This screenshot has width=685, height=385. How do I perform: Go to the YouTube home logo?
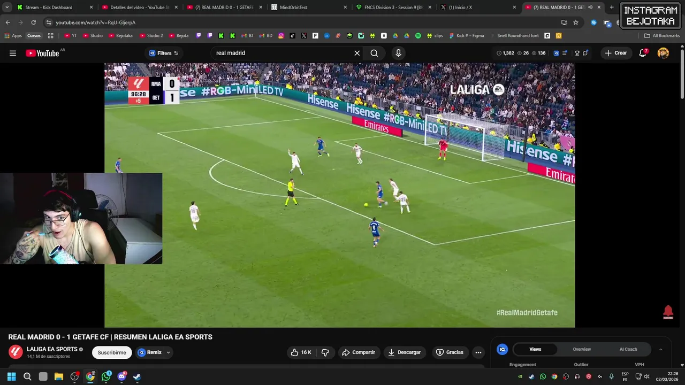(x=42, y=53)
